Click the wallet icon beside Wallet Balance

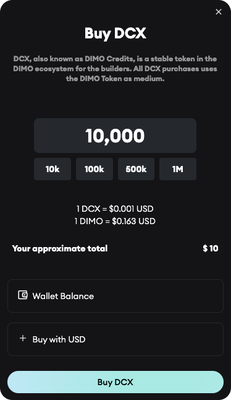tap(23, 295)
